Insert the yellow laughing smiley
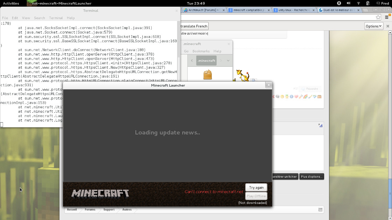Screen dimensions: 392x220 (282, 97)
